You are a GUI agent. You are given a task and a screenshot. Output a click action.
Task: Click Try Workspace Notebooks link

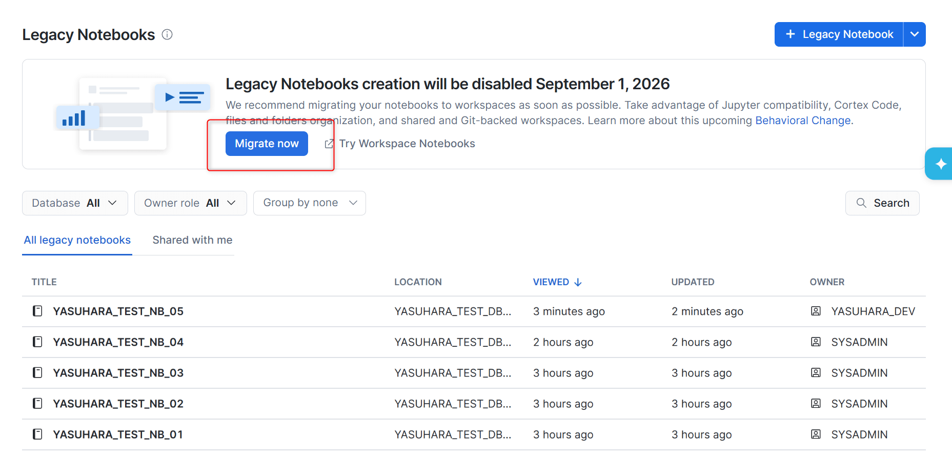click(407, 144)
